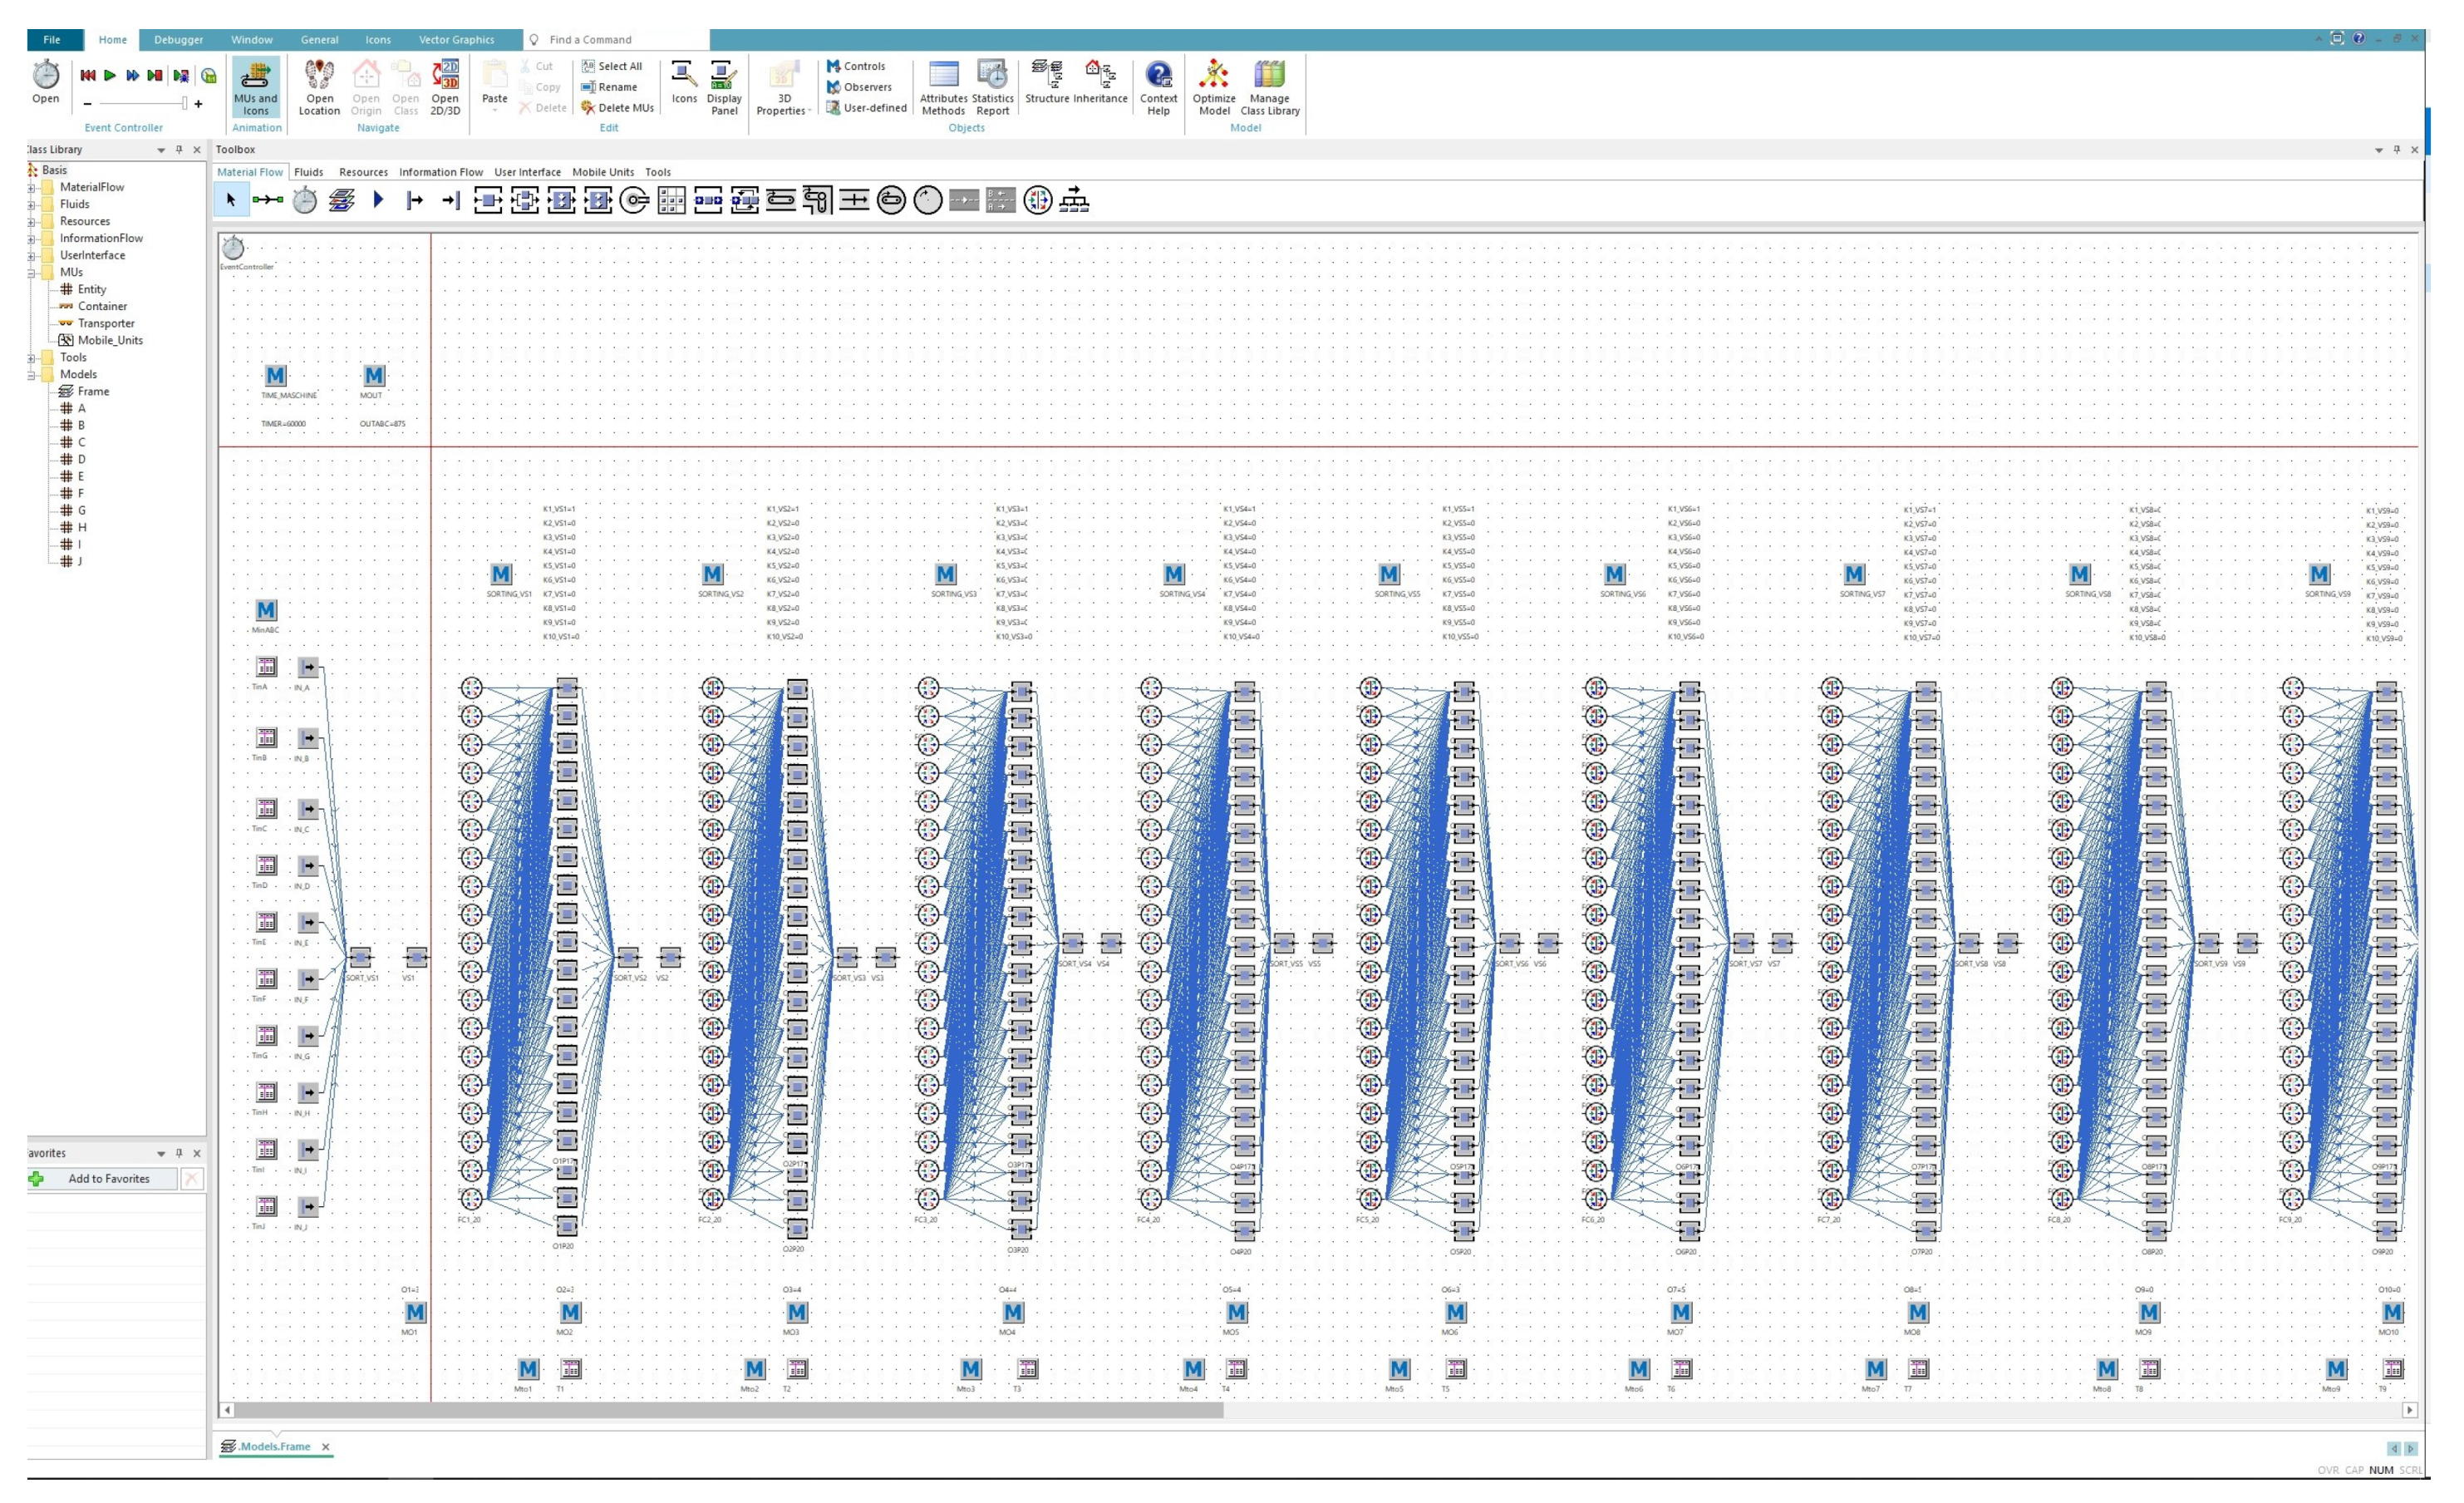Switch to the Debugger ribbon tab
This screenshot has height=1503, width=2464.
(x=178, y=40)
